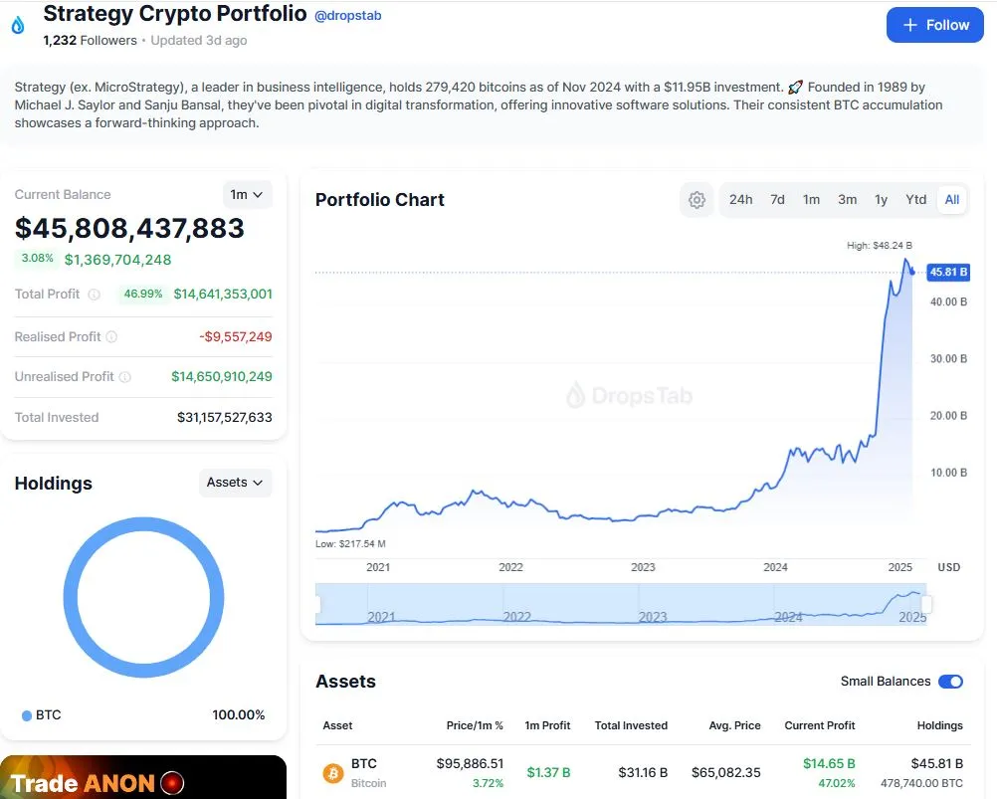Choose the All chart range tab
The image size is (997, 799).
[952, 200]
